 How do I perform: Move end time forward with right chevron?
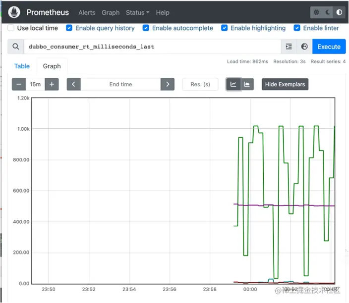[x=168, y=84]
